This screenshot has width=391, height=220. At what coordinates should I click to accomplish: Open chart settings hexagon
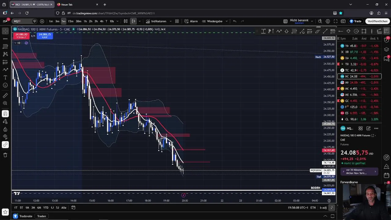tap(328, 21)
